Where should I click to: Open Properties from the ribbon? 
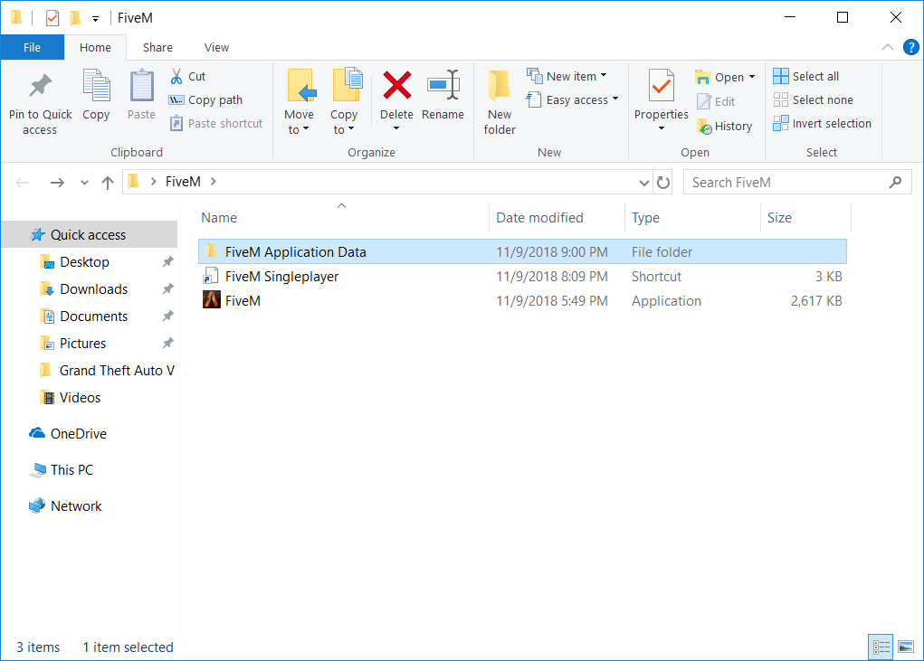[x=661, y=87]
